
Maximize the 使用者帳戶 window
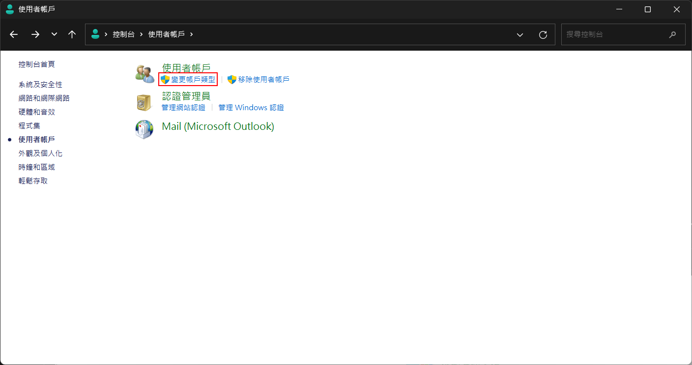point(648,9)
